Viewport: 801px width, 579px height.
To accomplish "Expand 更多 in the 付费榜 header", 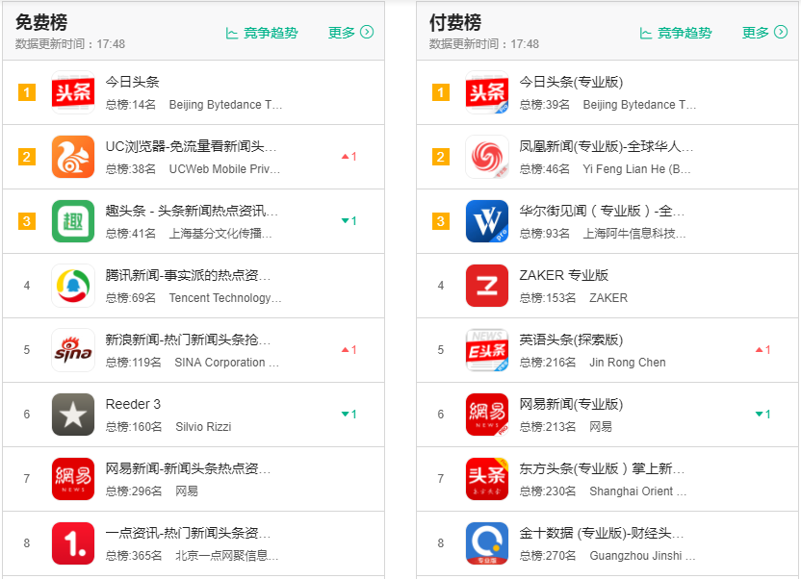I will (764, 33).
